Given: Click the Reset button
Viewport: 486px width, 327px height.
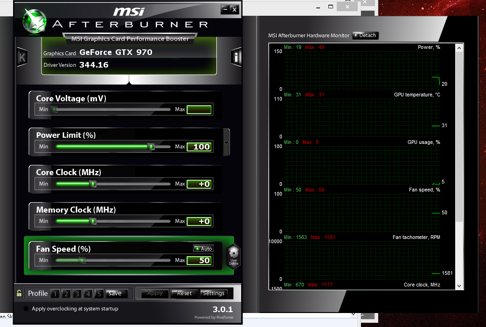Looking at the screenshot, I should point(184,293).
